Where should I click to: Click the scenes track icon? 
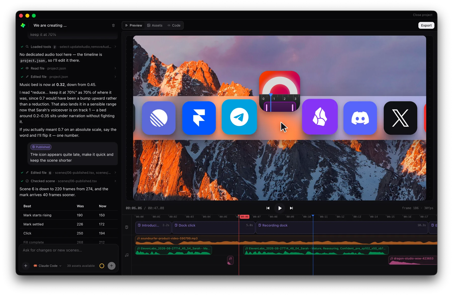click(x=127, y=227)
